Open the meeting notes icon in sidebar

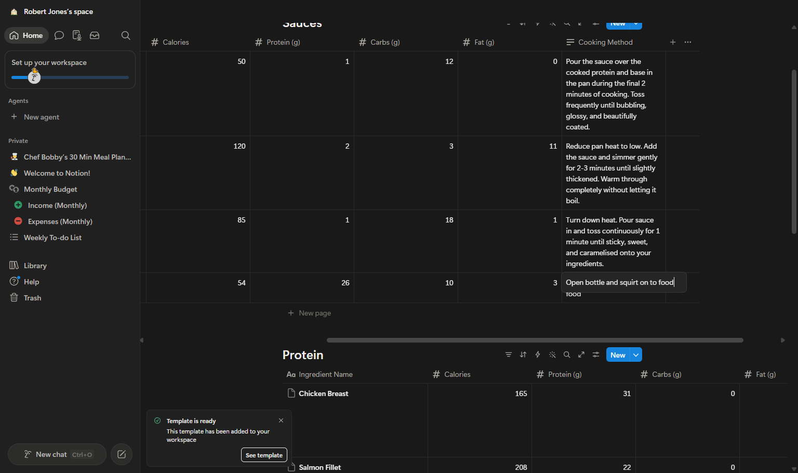point(77,35)
